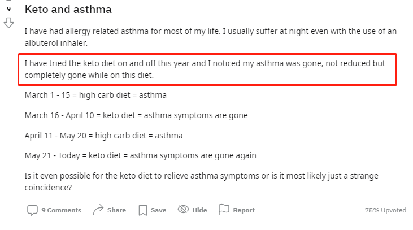The width and height of the screenshot is (413, 230).
Task: Open the Keto and asthma post title
Action: tap(68, 9)
